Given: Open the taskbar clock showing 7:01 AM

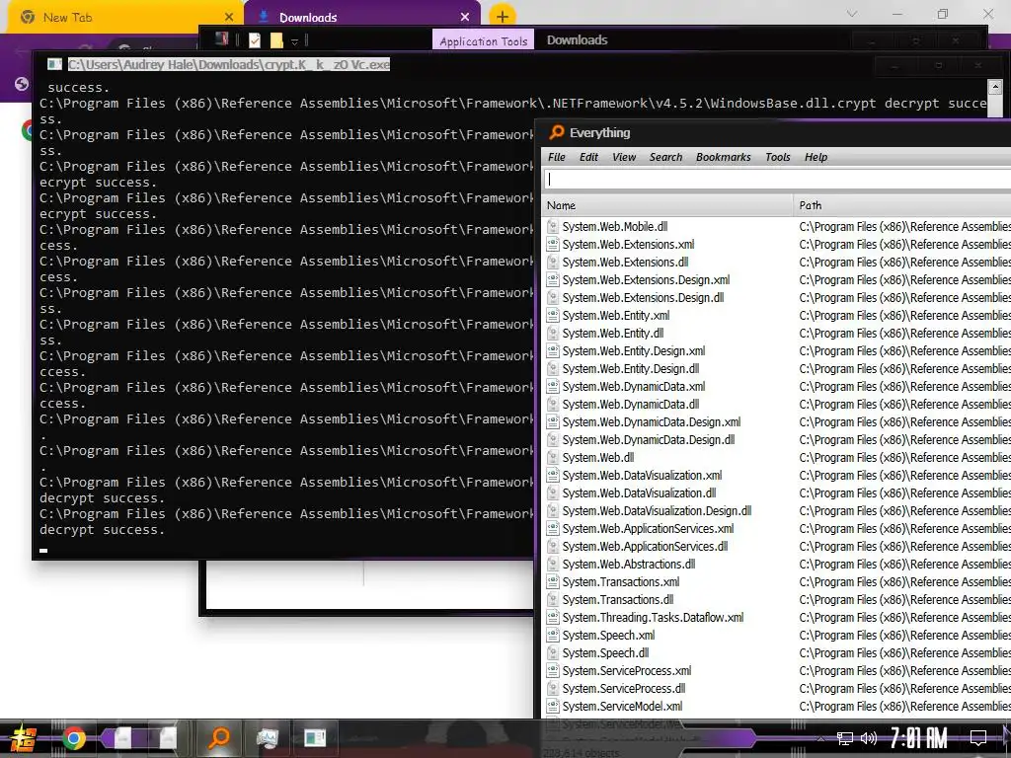Looking at the screenshot, I should pos(919,737).
